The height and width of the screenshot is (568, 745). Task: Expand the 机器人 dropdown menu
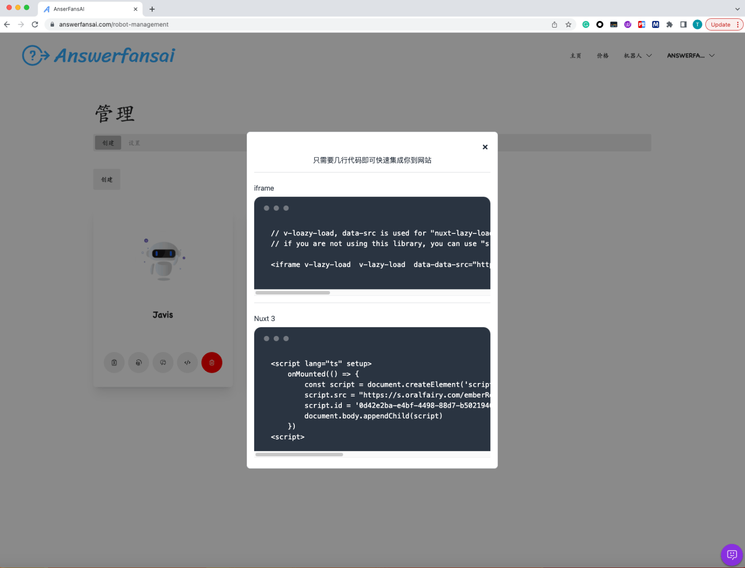pos(637,55)
